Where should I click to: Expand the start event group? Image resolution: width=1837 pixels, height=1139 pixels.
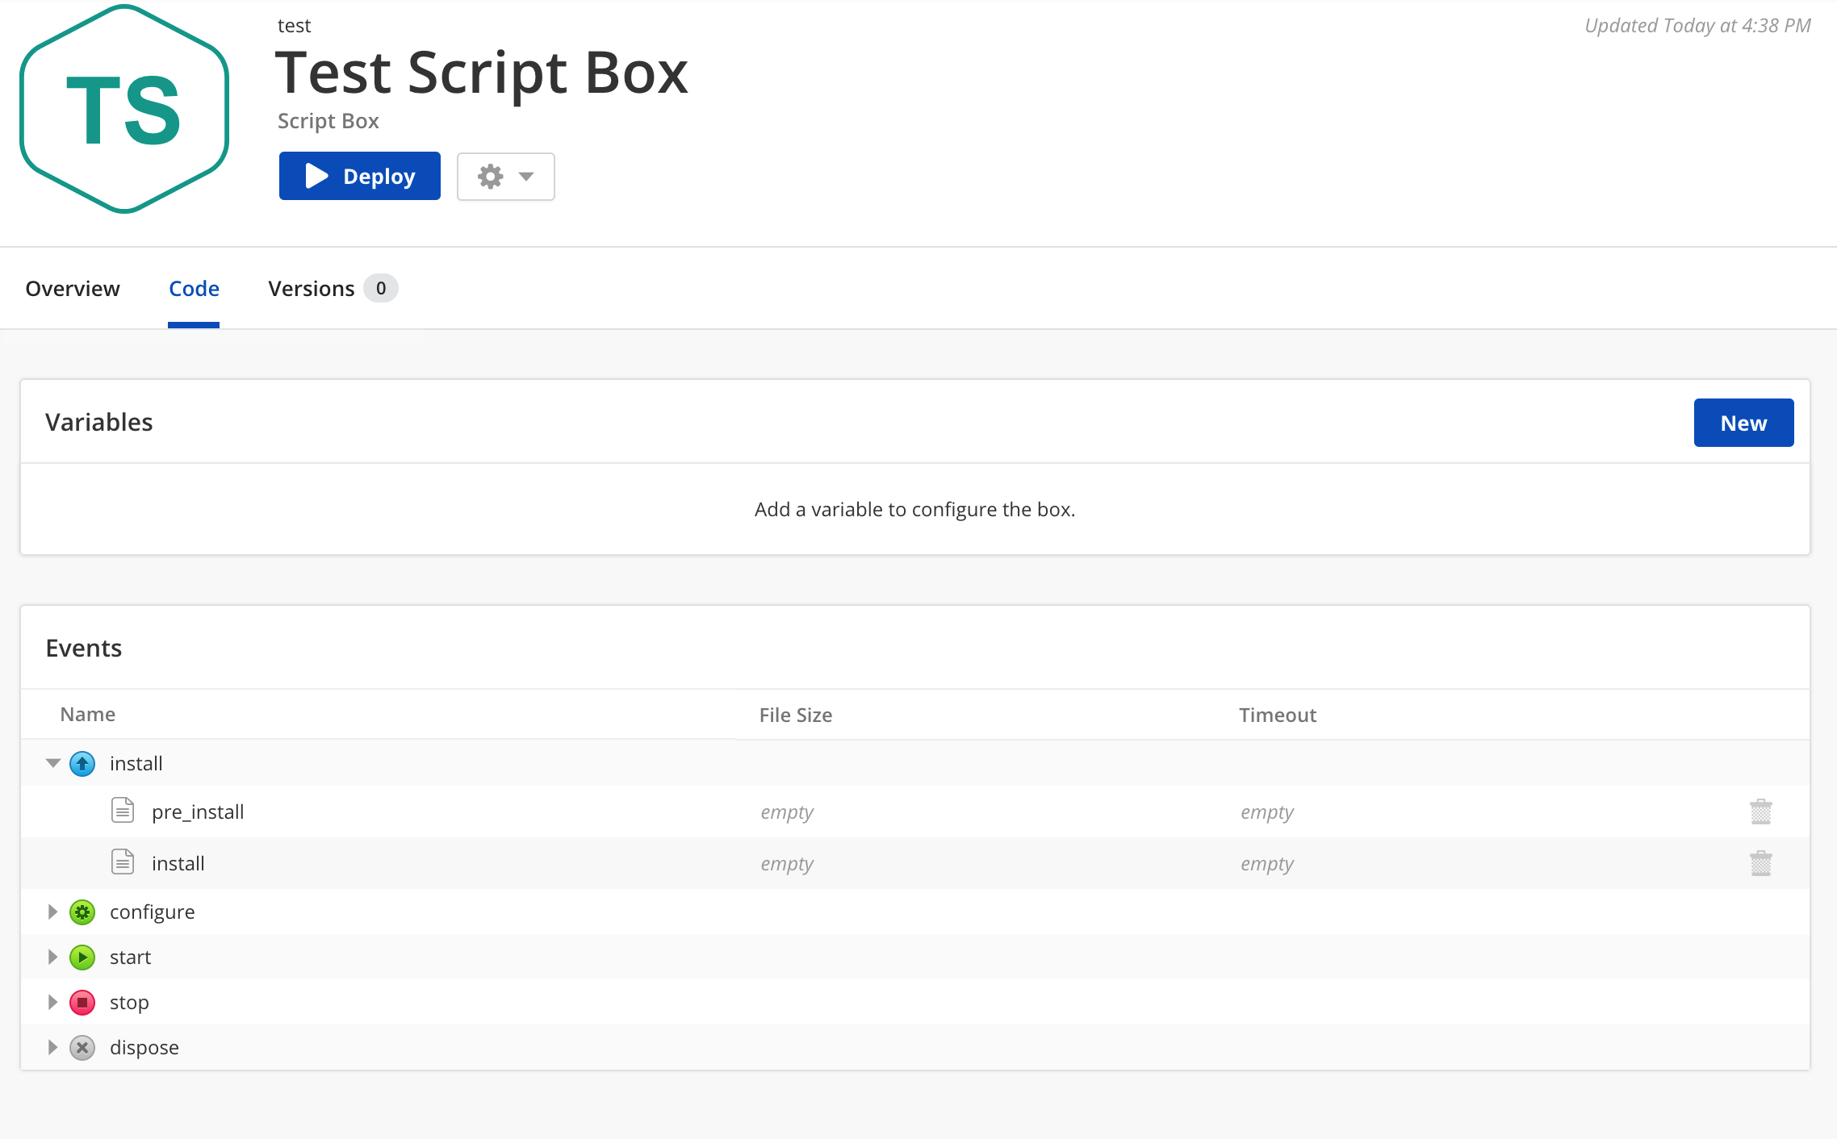tap(53, 957)
